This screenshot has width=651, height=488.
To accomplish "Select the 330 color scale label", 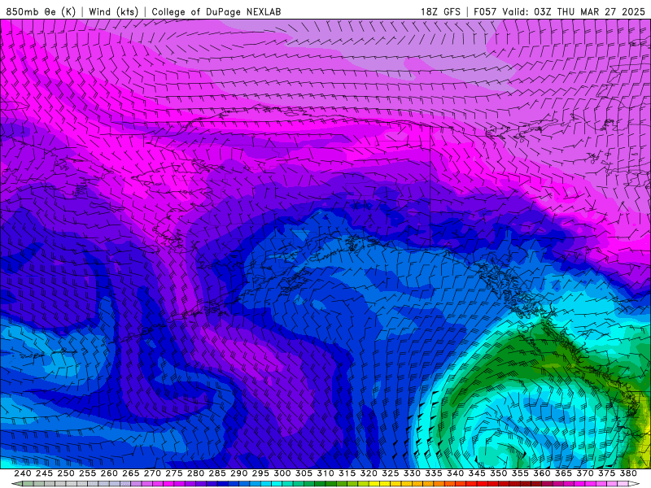I will click(412, 473).
